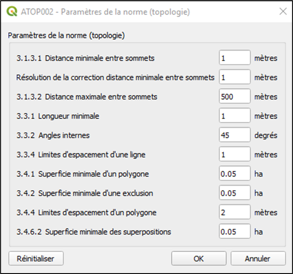Click the Réinitialiser button
Image resolution: width=293 pixels, height=274 pixels.
(x=36, y=259)
